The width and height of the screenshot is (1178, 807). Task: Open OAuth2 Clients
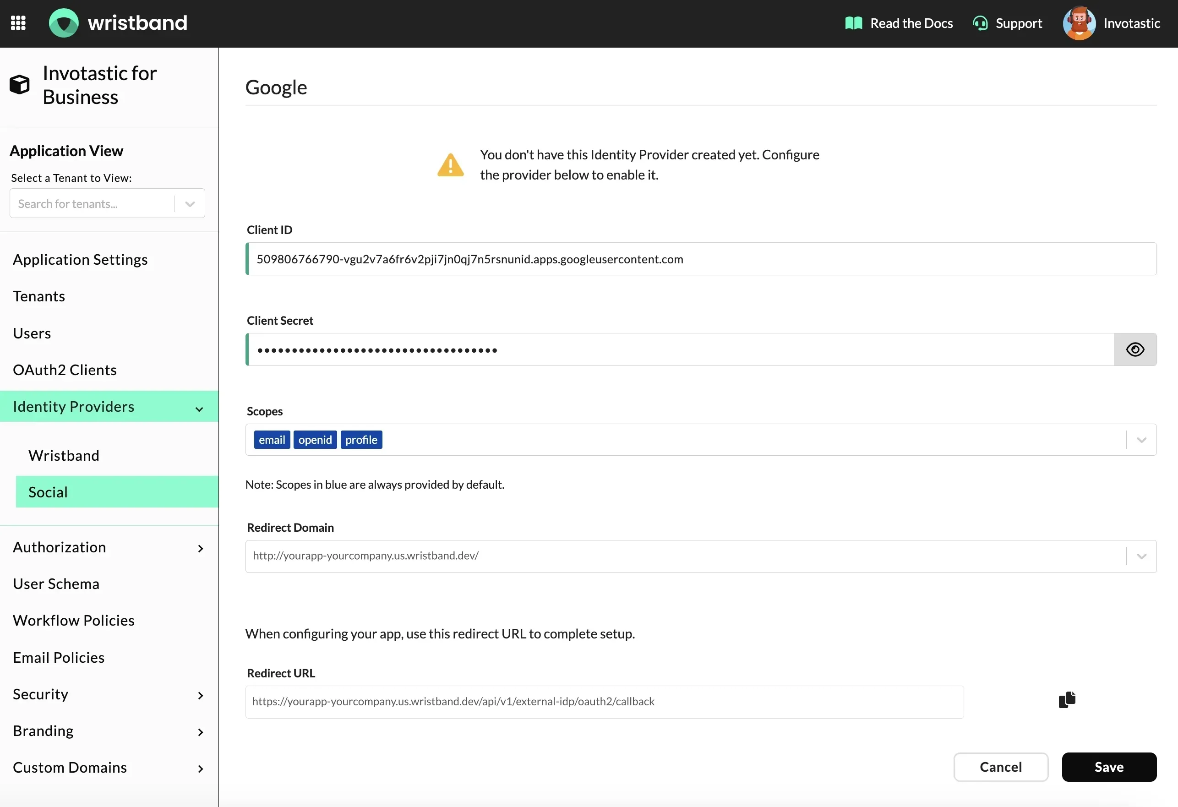tap(65, 370)
